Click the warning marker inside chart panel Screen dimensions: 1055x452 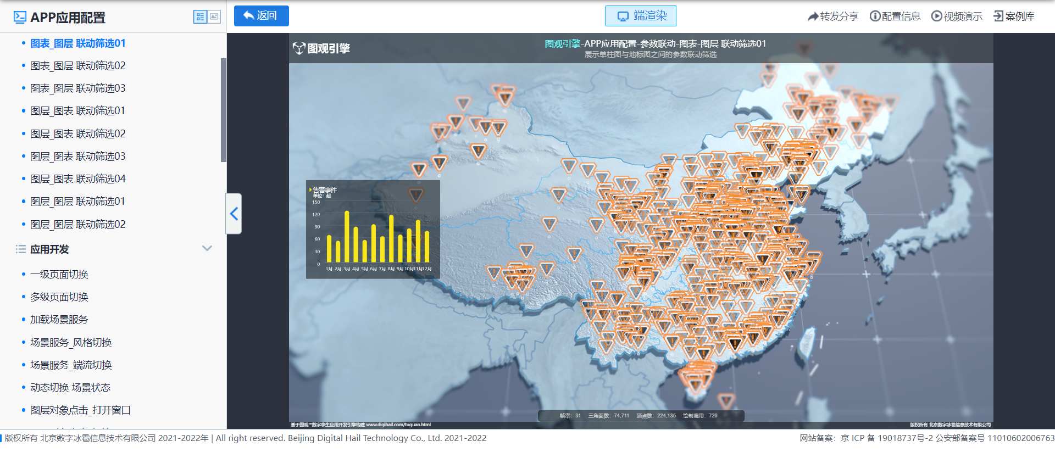(x=416, y=195)
